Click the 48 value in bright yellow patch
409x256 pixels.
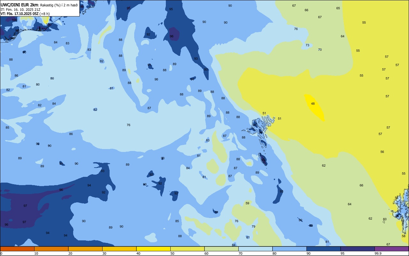[313, 104]
